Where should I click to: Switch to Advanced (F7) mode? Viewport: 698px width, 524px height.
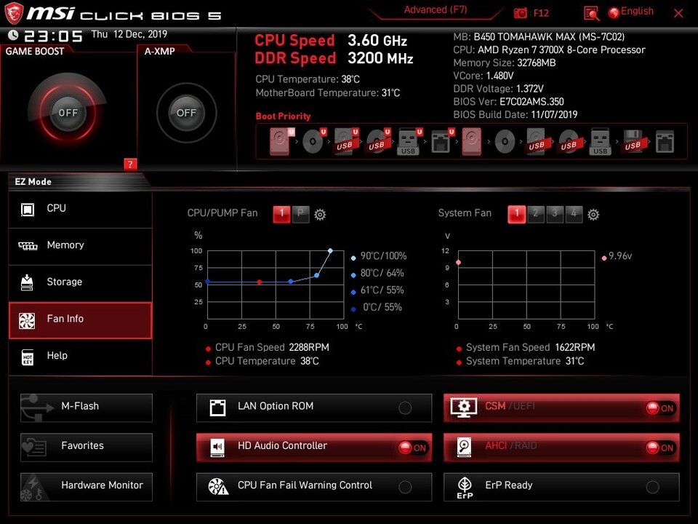(435, 10)
